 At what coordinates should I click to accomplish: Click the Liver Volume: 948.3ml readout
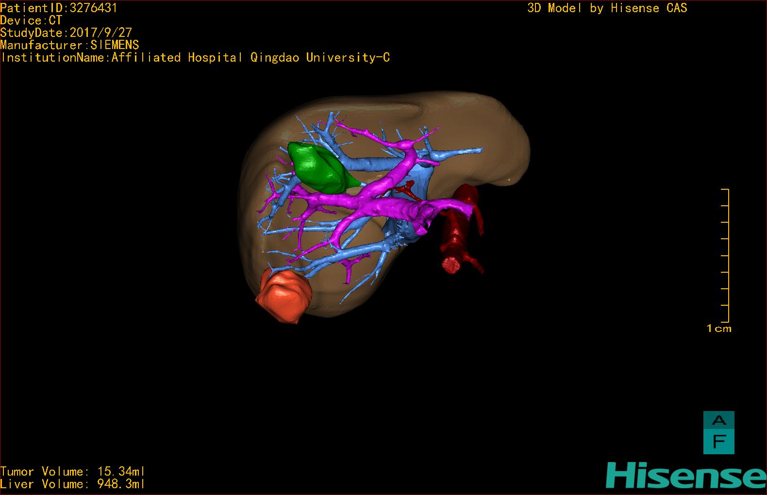click(73, 484)
